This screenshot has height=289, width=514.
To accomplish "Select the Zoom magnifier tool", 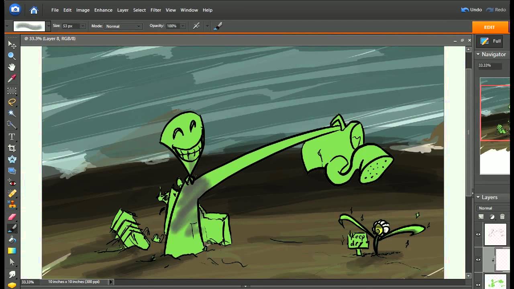I will click(x=12, y=56).
